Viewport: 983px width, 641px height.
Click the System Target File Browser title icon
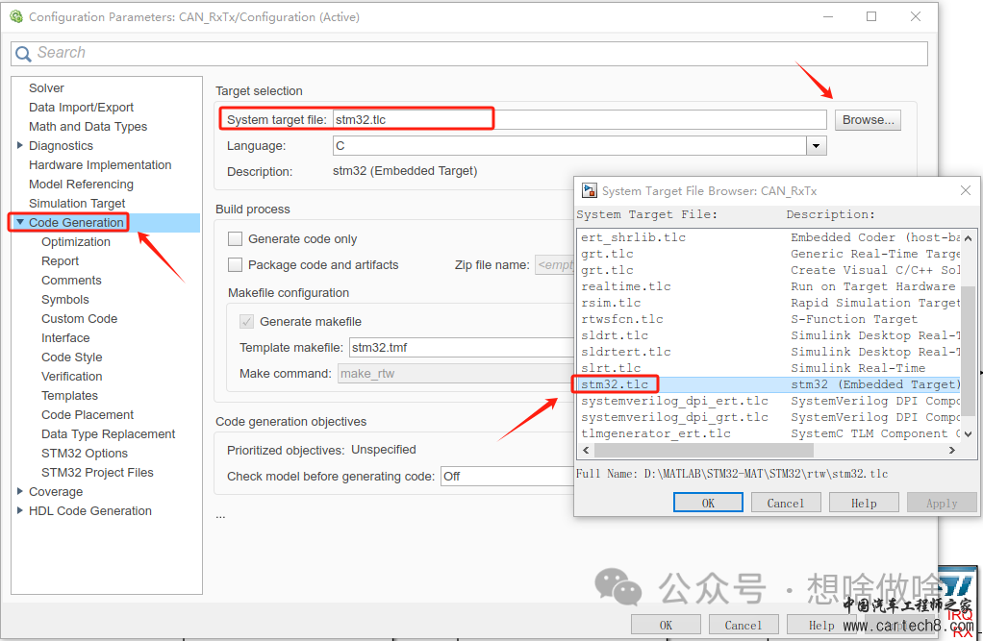click(x=589, y=190)
